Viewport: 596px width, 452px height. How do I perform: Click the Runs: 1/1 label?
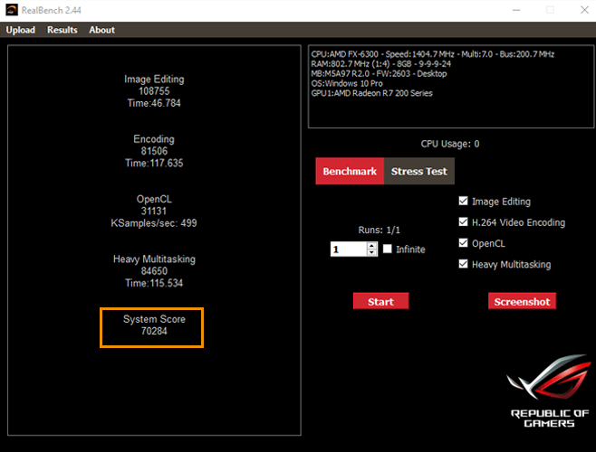(x=379, y=230)
